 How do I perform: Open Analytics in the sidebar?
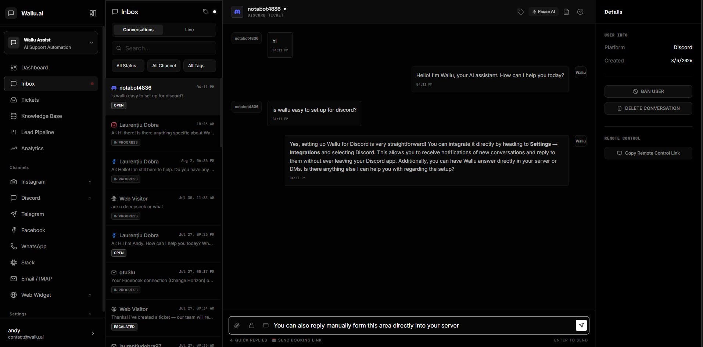51,148
